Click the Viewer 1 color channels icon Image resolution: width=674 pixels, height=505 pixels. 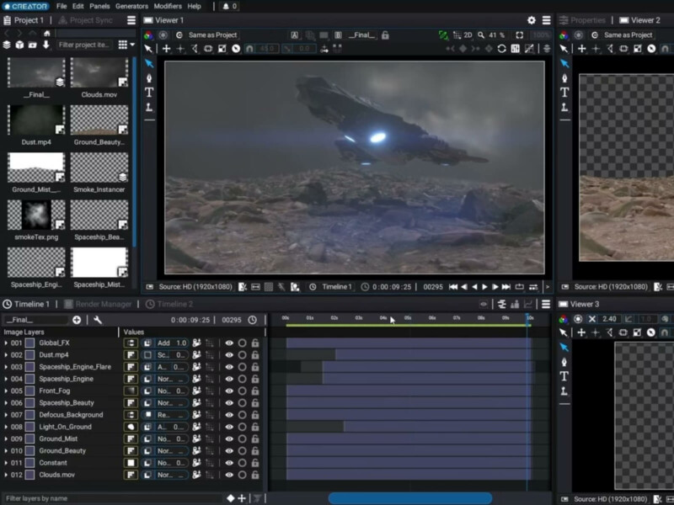pyautogui.click(x=148, y=35)
